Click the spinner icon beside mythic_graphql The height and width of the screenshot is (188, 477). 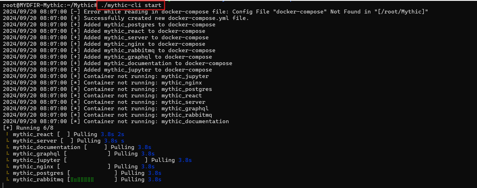coord(7,153)
